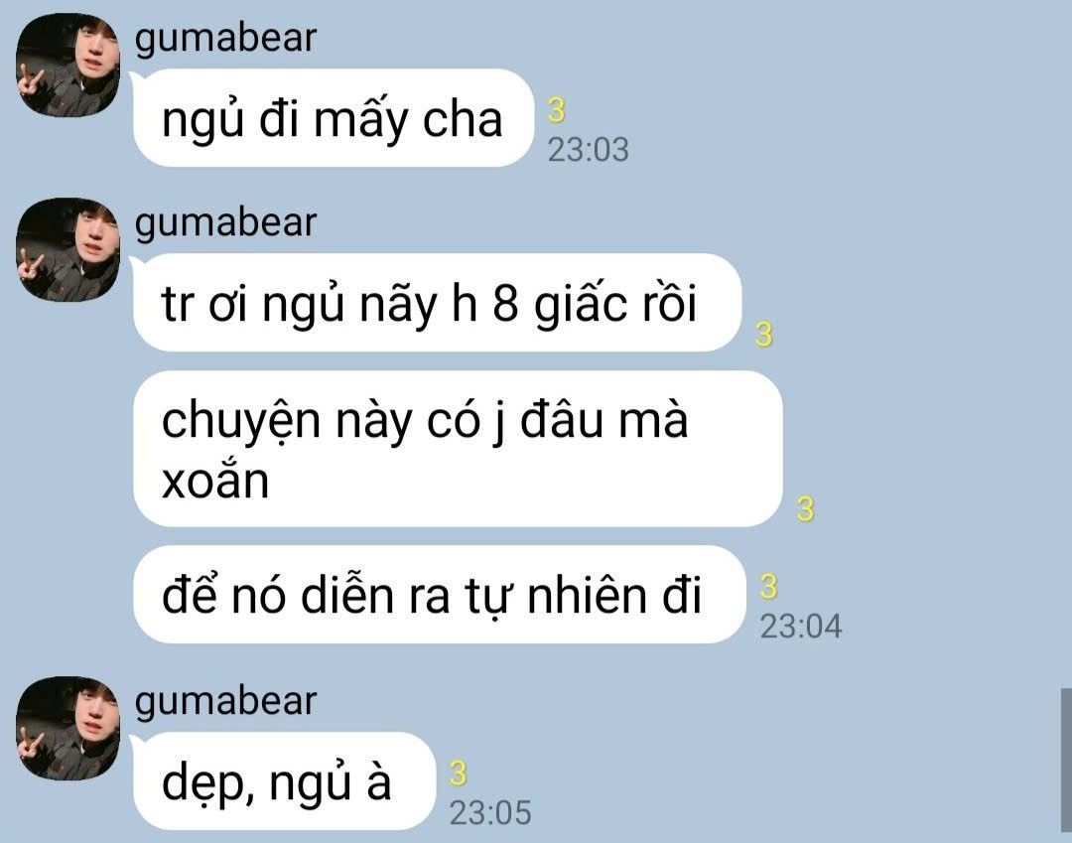This screenshot has height=843, width=1072.
Task: View gumabear's profile picture beside "dẹp, ngủ à"
Action: [68, 729]
